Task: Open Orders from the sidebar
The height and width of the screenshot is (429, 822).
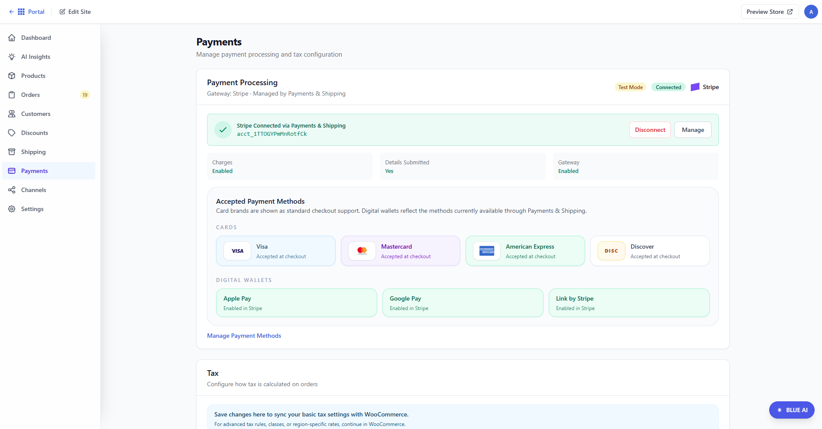Action: click(x=49, y=95)
